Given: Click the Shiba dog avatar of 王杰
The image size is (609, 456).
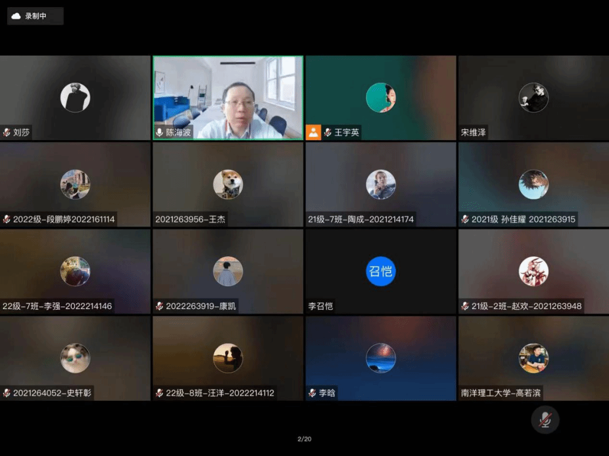Looking at the screenshot, I should click(228, 184).
